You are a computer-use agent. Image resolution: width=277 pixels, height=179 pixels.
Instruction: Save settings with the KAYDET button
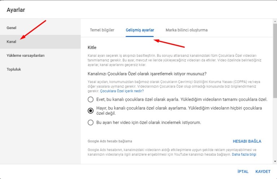[263, 171]
